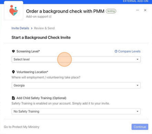Click the shield icon next to Screening Level
Screen dimensions: 152x134
13,51
